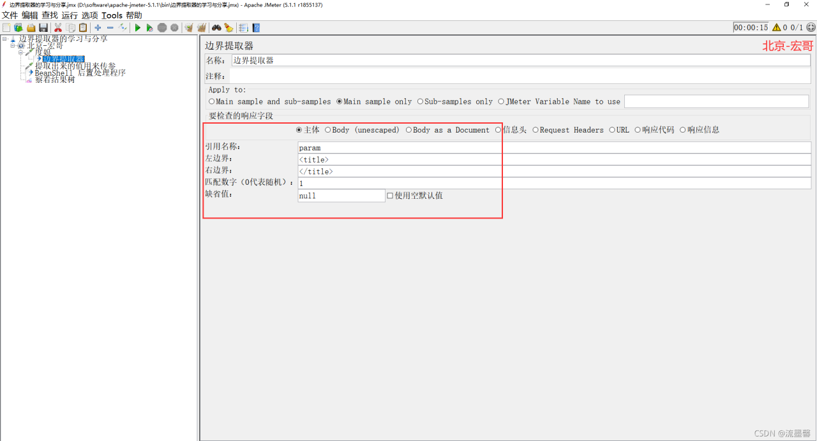Screen dimensions: 817x441
Task: Open the 选项 menu
Action: click(89, 15)
